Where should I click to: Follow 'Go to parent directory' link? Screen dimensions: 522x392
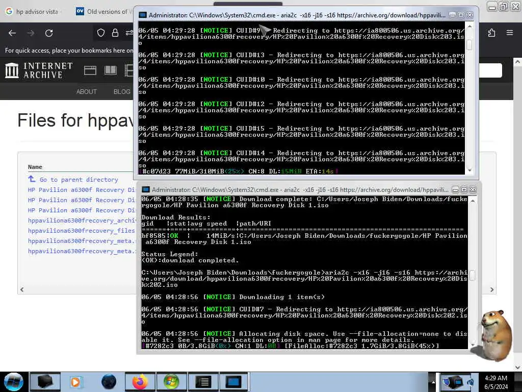click(x=79, y=180)
